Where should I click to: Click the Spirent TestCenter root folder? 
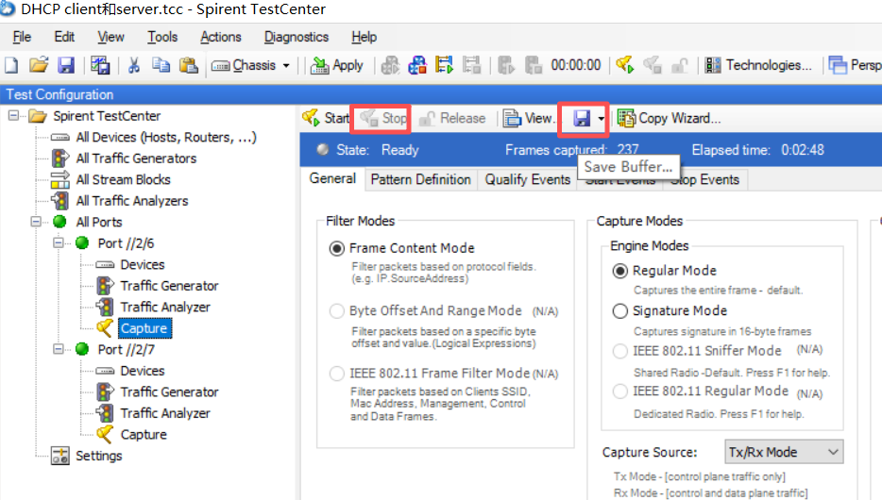107,116
